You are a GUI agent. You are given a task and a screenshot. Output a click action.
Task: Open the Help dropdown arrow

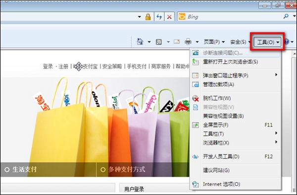(292, 42)
